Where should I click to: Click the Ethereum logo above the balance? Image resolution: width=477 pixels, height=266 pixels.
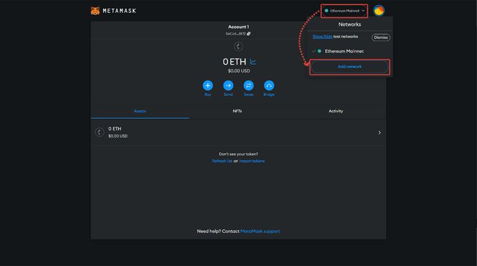tap(238, 46)
